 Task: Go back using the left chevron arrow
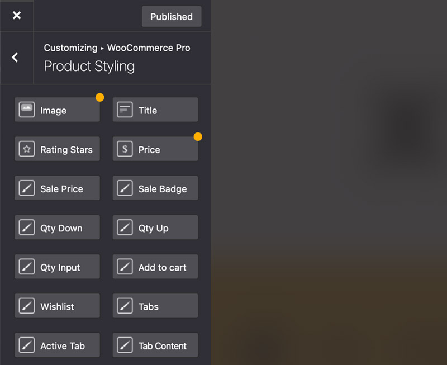[x=15, y=58]
